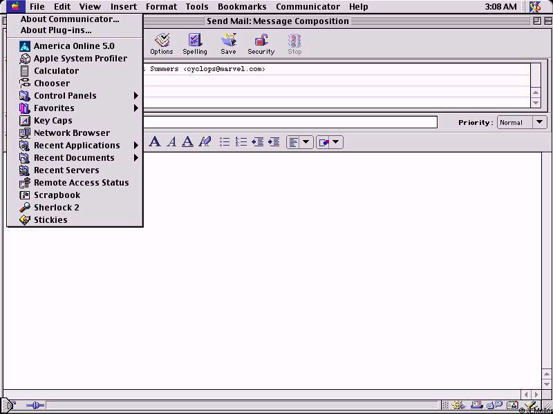
Task: Open Key Caps
Action: click(75, 120)
